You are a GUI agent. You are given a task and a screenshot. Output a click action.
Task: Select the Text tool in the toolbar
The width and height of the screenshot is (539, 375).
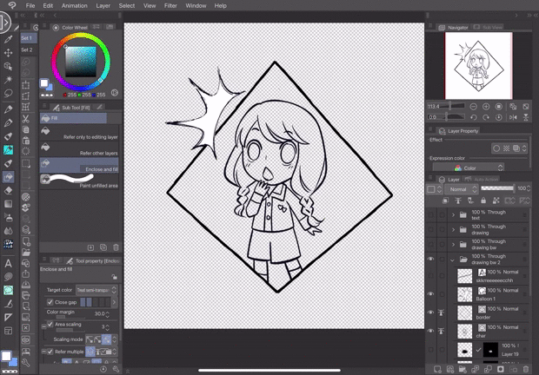coord(9,263)
